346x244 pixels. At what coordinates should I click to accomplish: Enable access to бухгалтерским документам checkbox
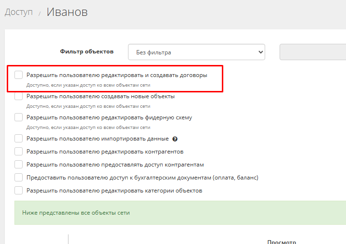pos(19,178)
